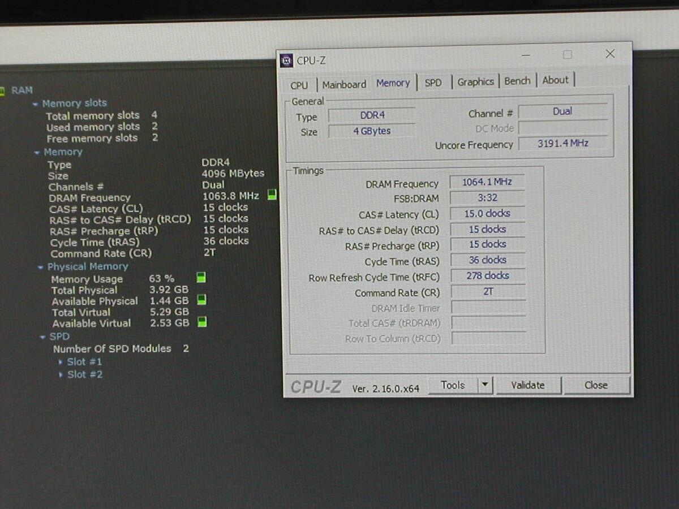Click Total memory slots row in Speccy
Screen dimensions: 679x509
coord(101,115)
